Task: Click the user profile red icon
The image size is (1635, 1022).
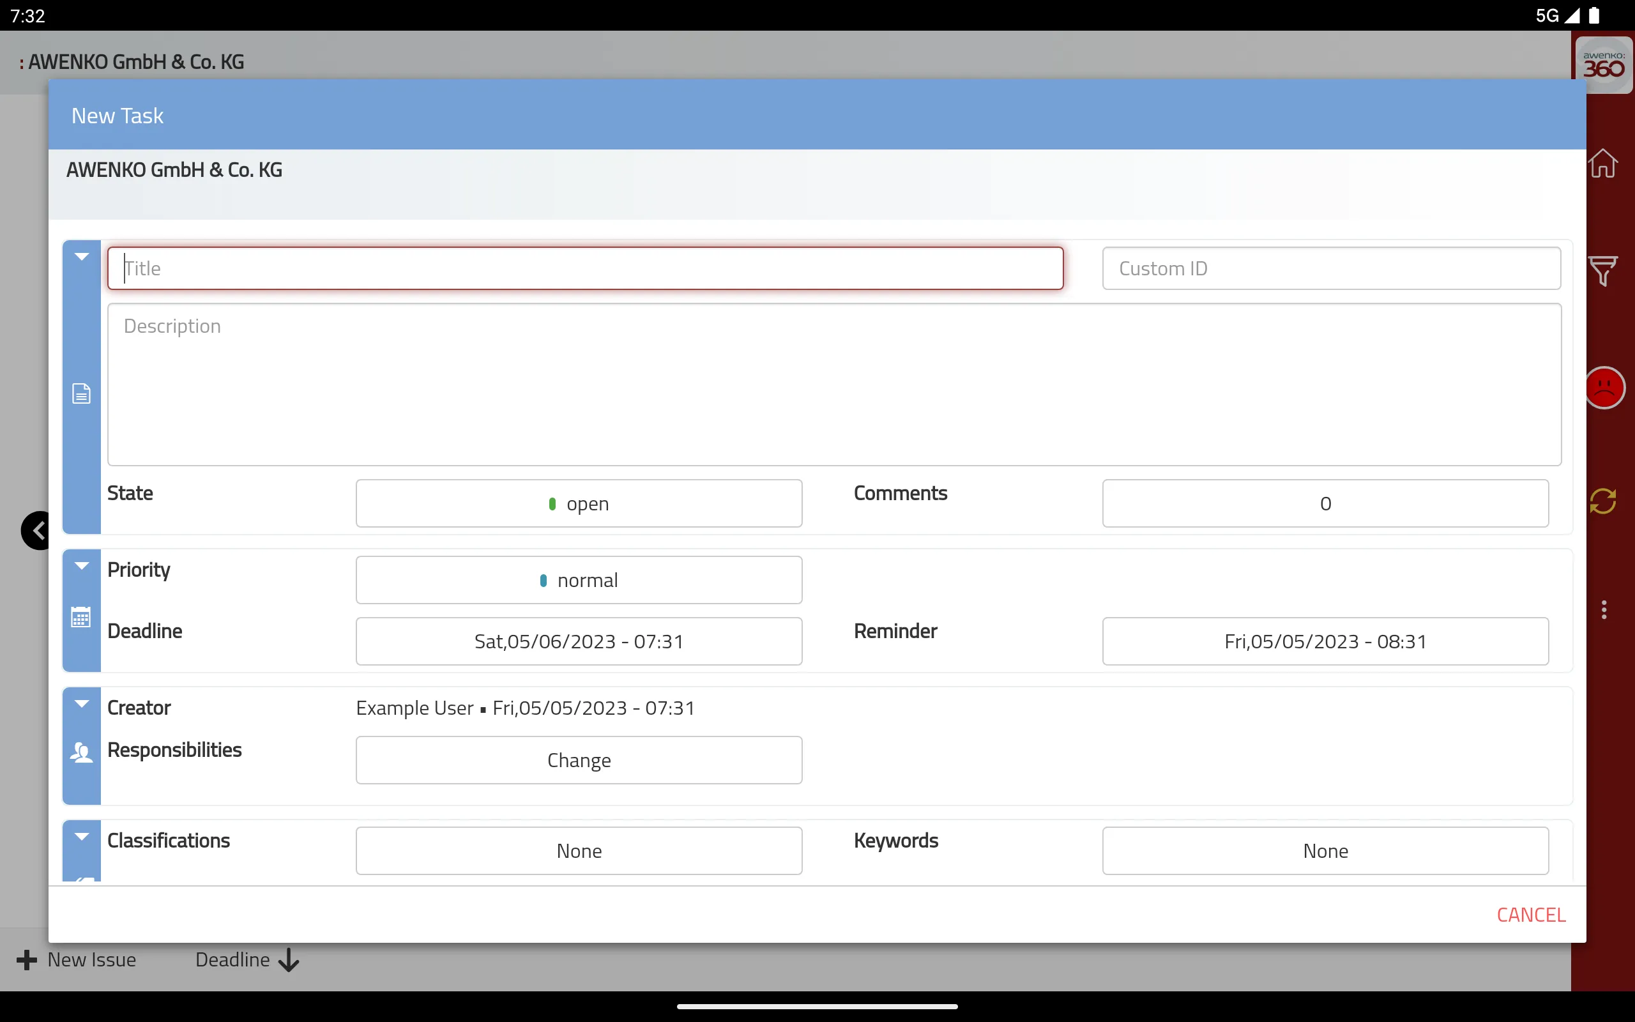Action: pyautogui.click(x=1603, y=387)
